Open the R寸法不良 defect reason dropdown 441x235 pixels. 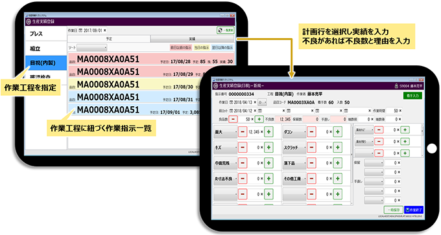[226, 179]
